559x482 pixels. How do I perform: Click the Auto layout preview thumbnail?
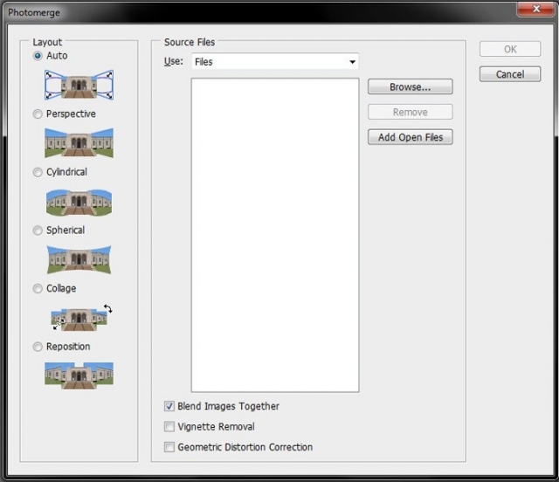coord(79,85)
